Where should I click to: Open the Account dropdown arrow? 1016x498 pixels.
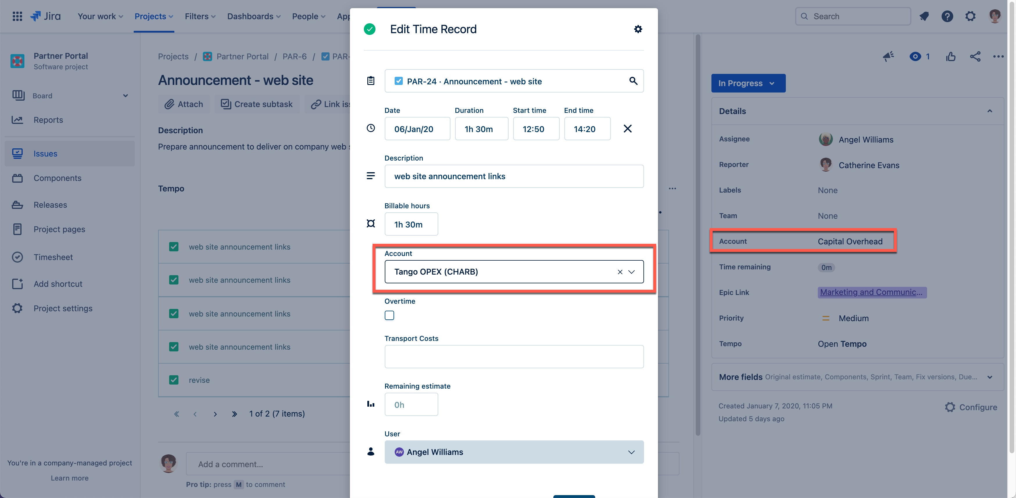(x=632, y=272)
